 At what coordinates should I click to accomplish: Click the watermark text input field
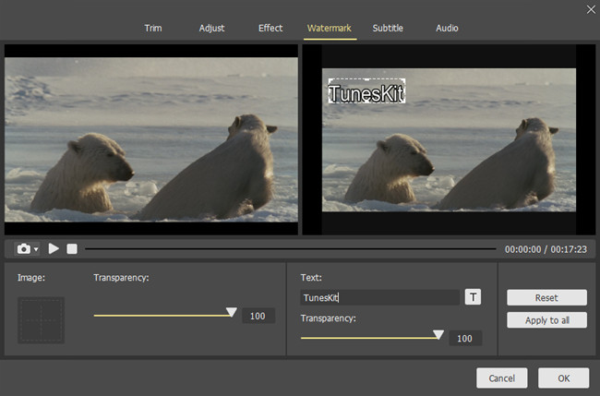coord(380,297)
